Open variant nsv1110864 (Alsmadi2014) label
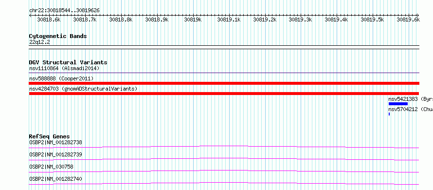Image resolution: width=433 pixels, height=190 pixels. (x=64, y=68)
